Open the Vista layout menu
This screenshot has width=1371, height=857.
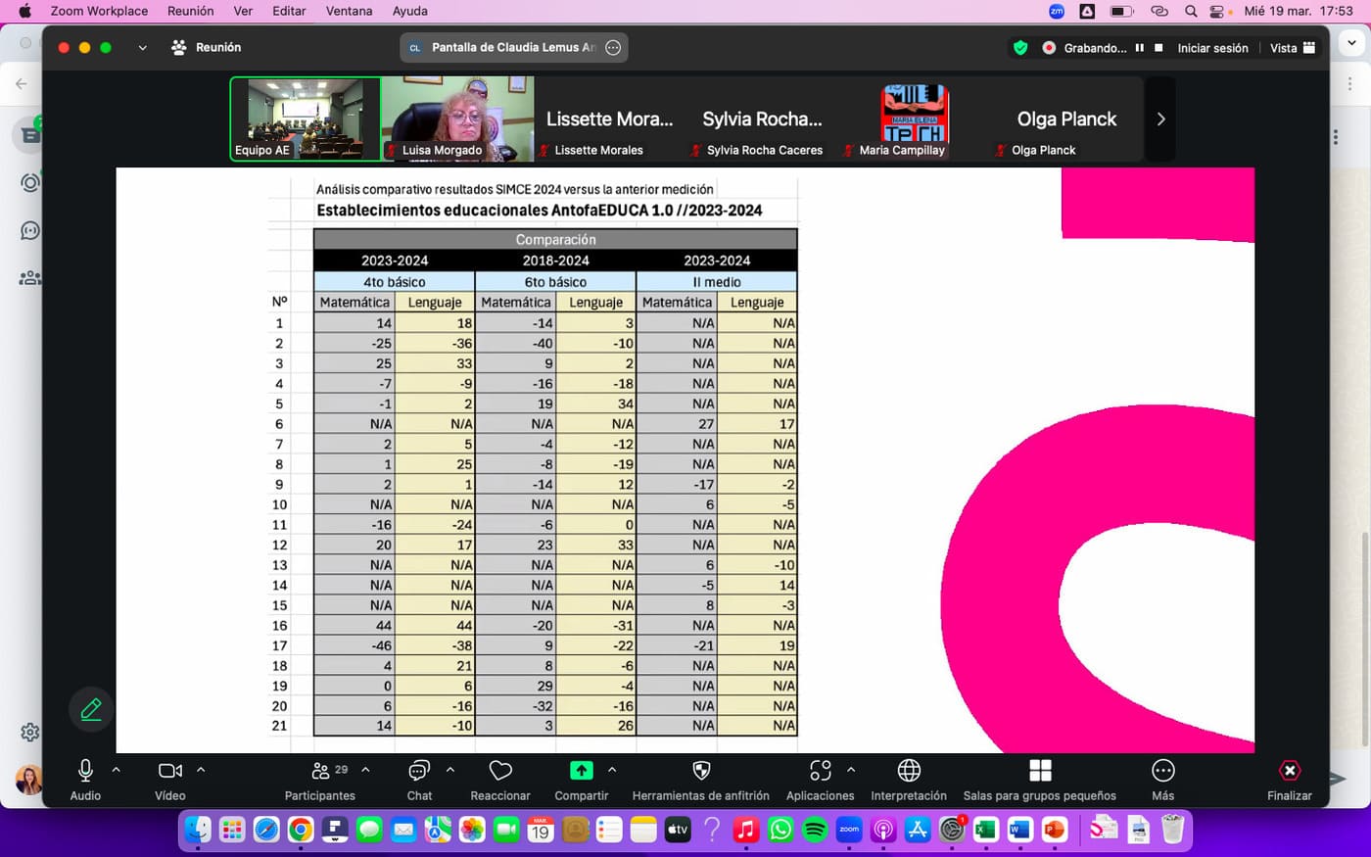pos(1293,47)
